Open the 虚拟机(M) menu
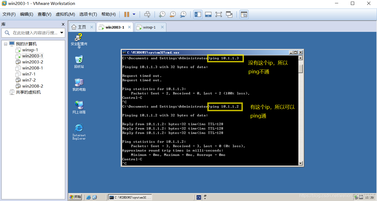Viewport: 377px width, 201px height. coord(65,14)
